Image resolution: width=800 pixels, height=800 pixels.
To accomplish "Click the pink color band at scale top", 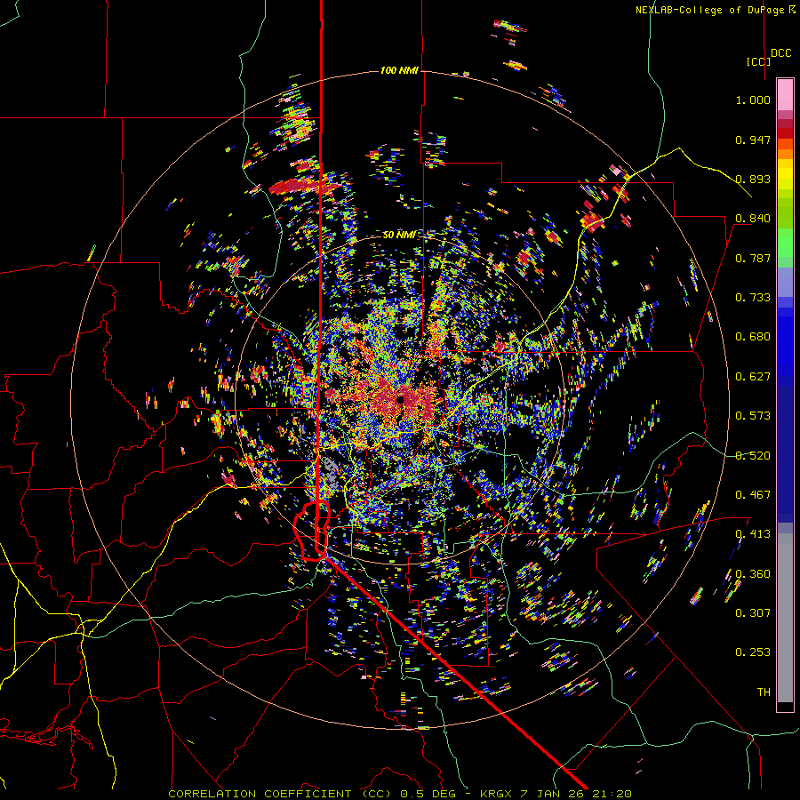I will click(x=785, y=94).
